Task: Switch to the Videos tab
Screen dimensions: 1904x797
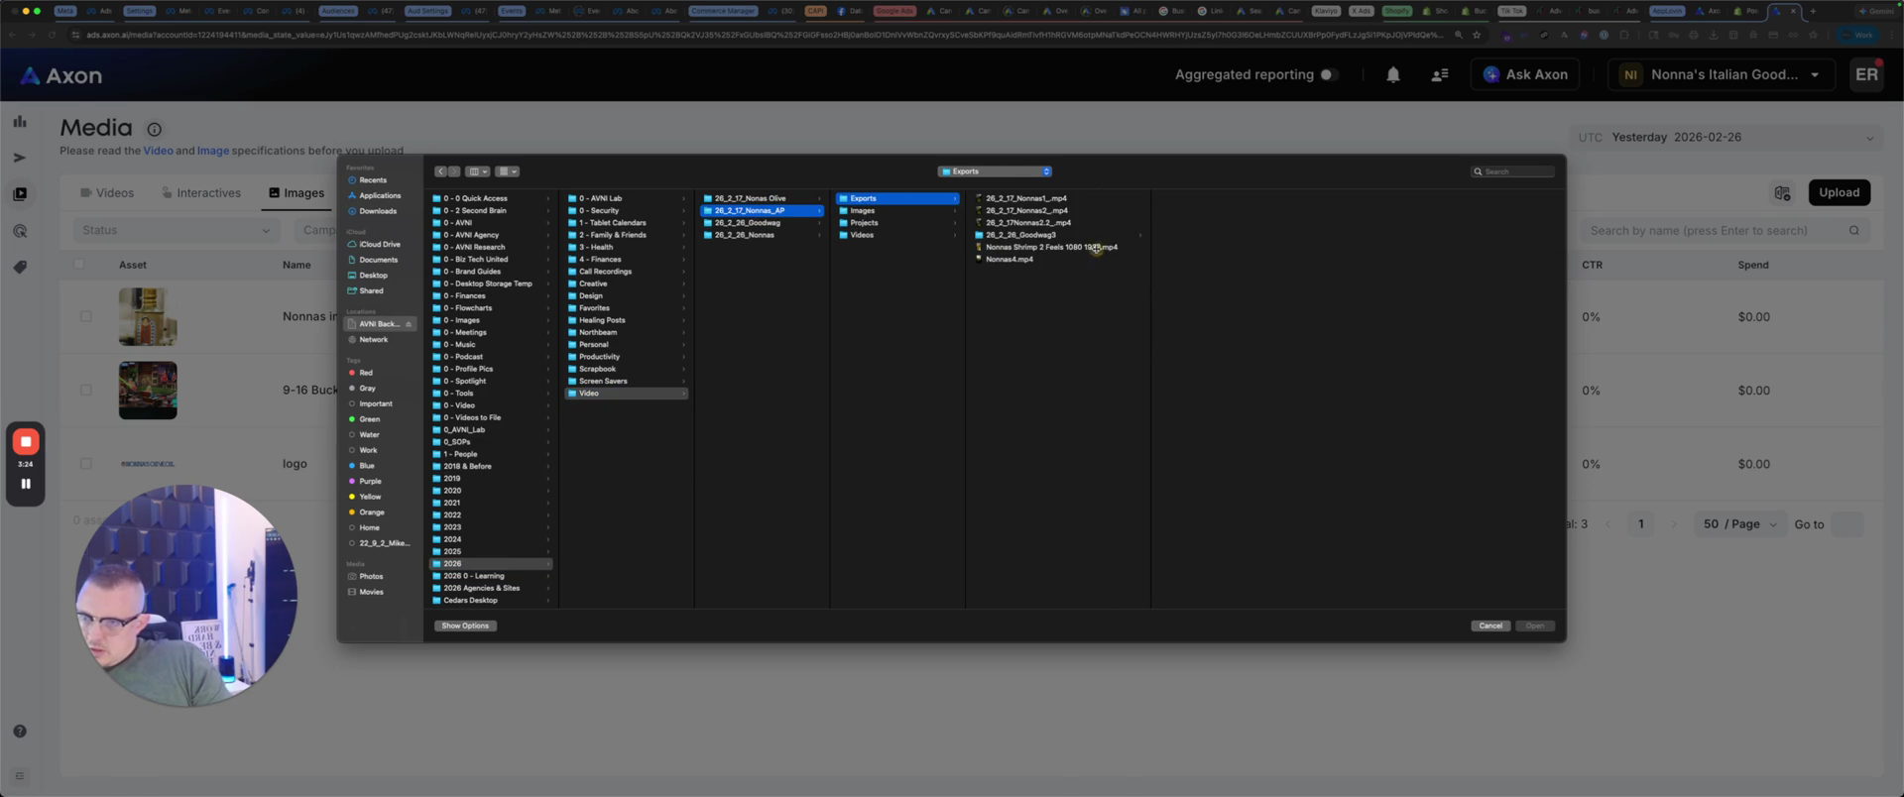Action: coord(107,193)
